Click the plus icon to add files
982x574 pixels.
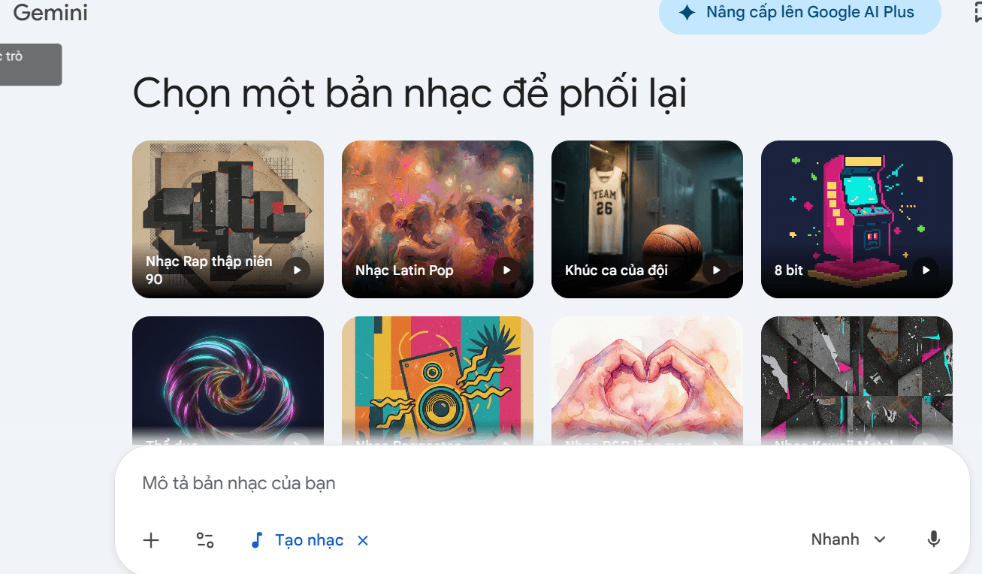[x=151, y=540]
